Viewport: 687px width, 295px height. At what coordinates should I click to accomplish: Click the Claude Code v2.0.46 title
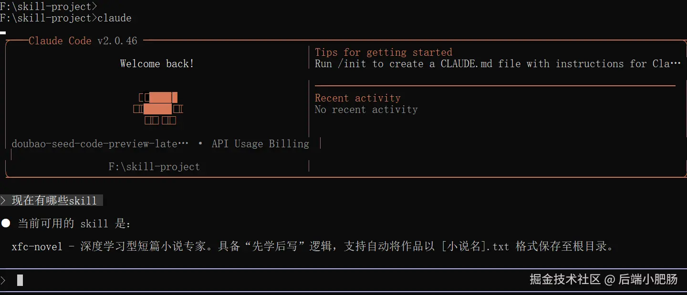point(83,41)
